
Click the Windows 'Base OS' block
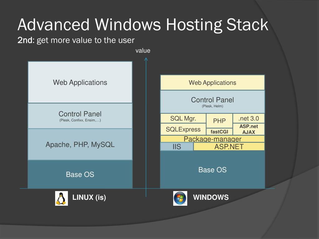click(212, 170)
